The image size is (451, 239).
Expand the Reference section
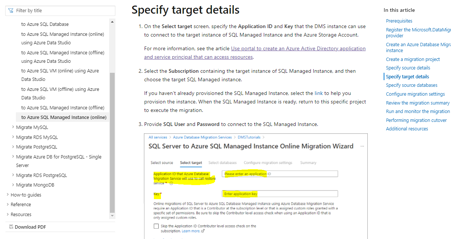pos(8,205)
